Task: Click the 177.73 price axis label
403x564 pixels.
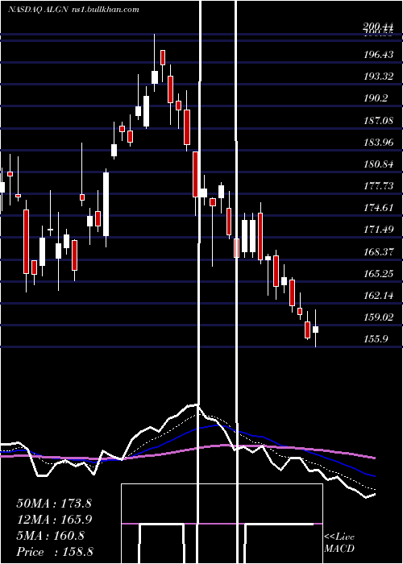Action: 378,186
